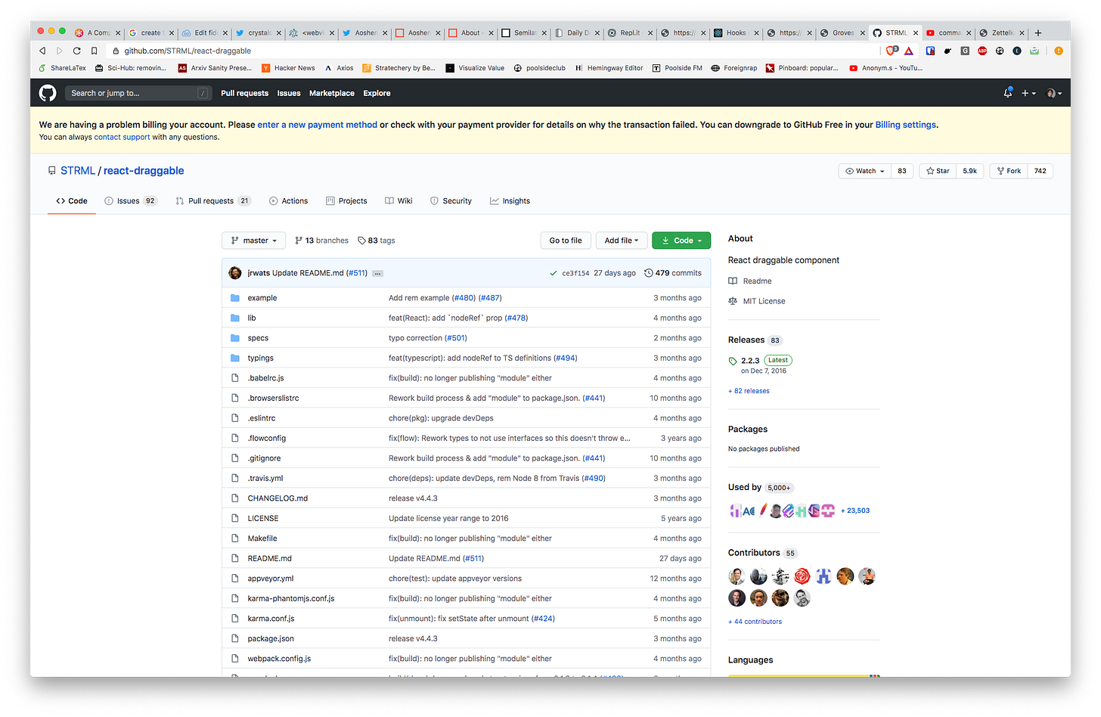Switch to the Actions tab

(x=288, y=201)
